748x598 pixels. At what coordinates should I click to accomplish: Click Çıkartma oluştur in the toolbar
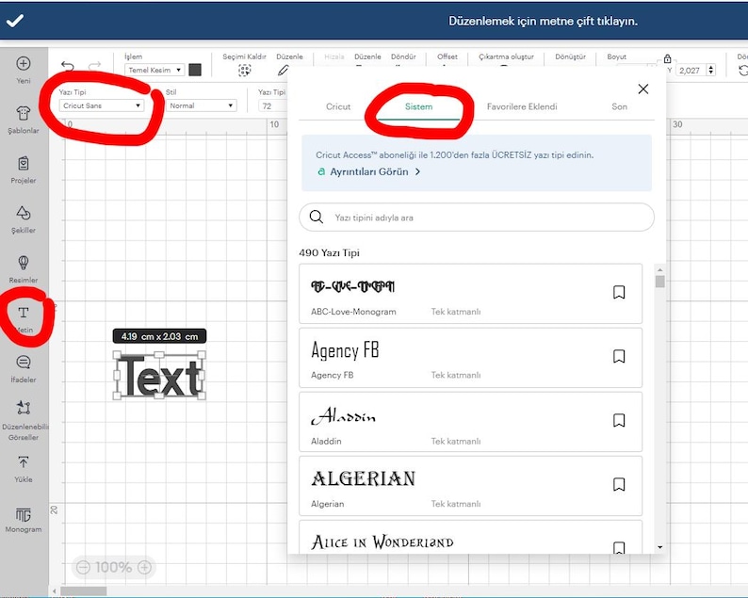click(x=506, y=57)
